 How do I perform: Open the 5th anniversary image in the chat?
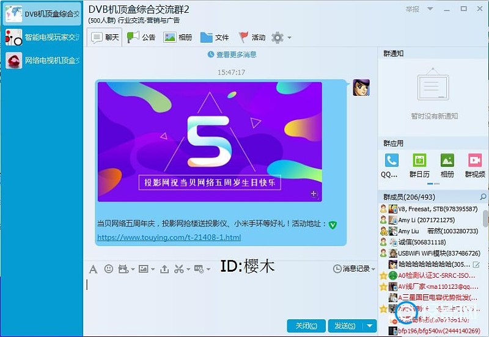tap(210, 142)
